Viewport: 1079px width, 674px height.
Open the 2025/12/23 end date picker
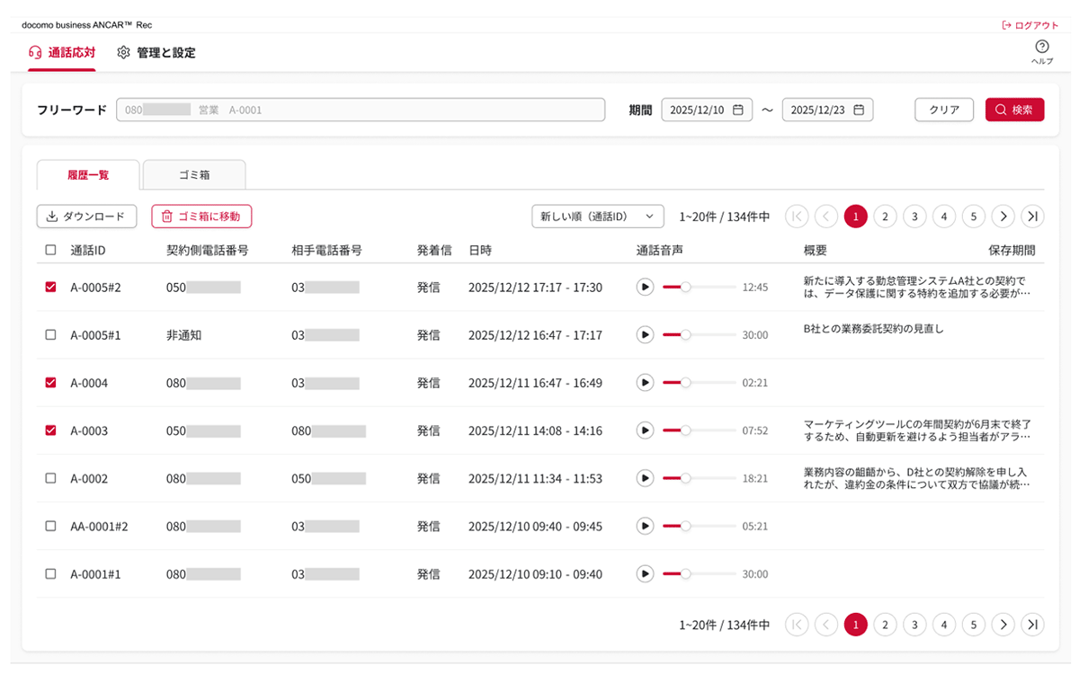pyautogui.click(x=818, y=110)
